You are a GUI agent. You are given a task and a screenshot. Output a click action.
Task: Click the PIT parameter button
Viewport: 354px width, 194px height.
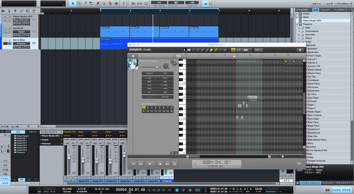(x=150, y=92)
